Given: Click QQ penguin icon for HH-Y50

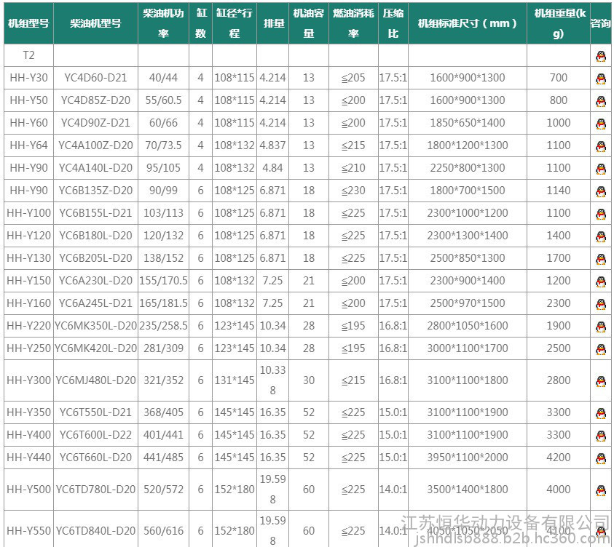Looking at the screenshot, I should pyautogui.click(x=601, y=102).
